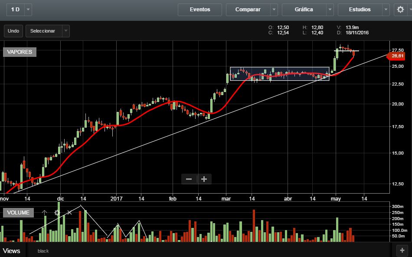Click the Comparar button
The width and height of the screenshot is (412, 257).
click(x=248, y=10)
